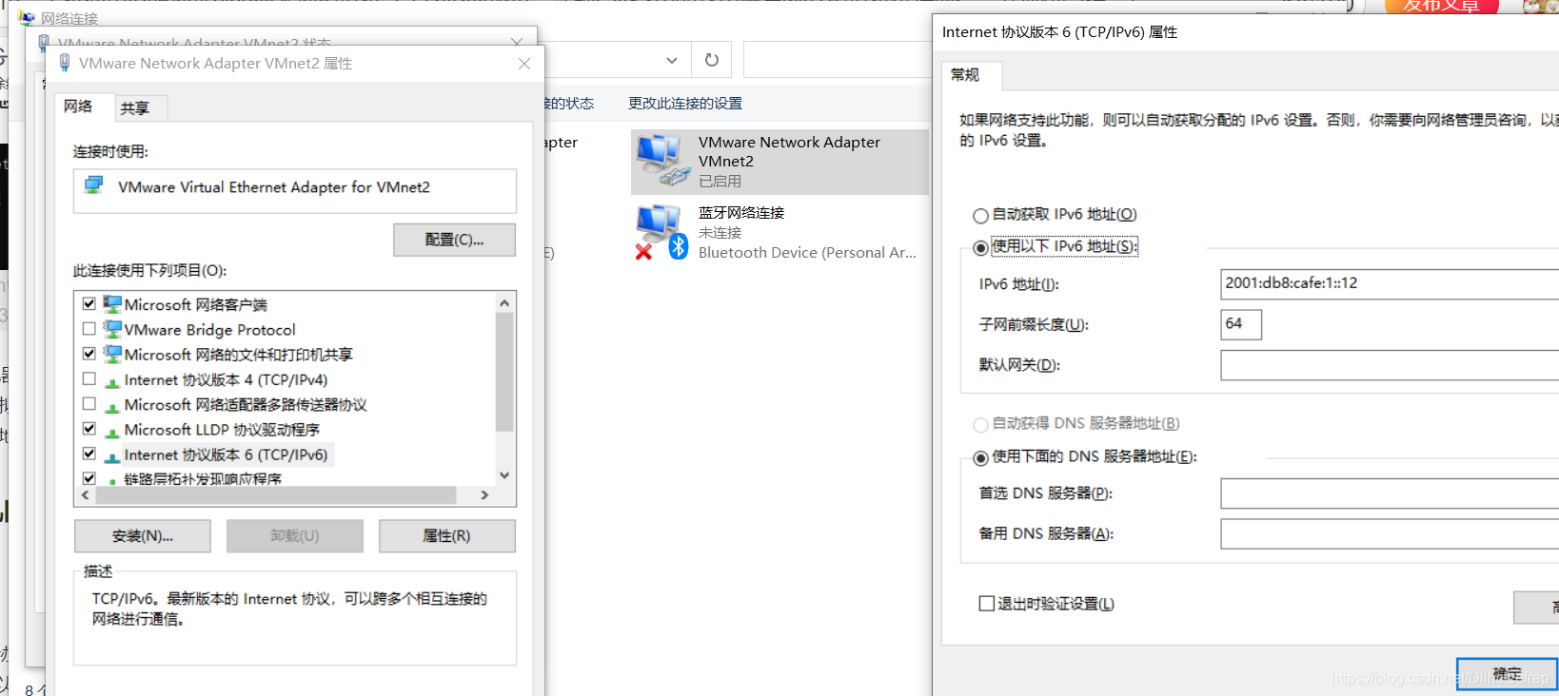Viewport: 1559px width, 696px height.
Task: Click the VMware Bridge Protocol item icon
Action: [x=112, y=329]
